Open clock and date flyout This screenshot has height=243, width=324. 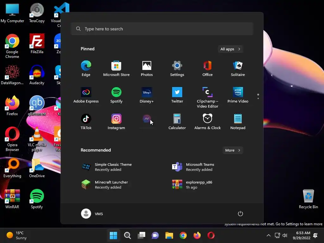coord(302,235)
